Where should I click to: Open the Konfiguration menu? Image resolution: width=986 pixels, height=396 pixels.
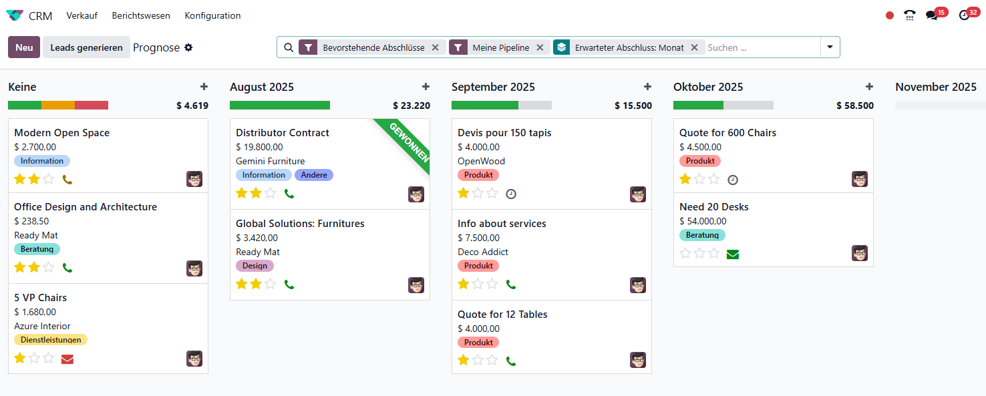(212, 15)
